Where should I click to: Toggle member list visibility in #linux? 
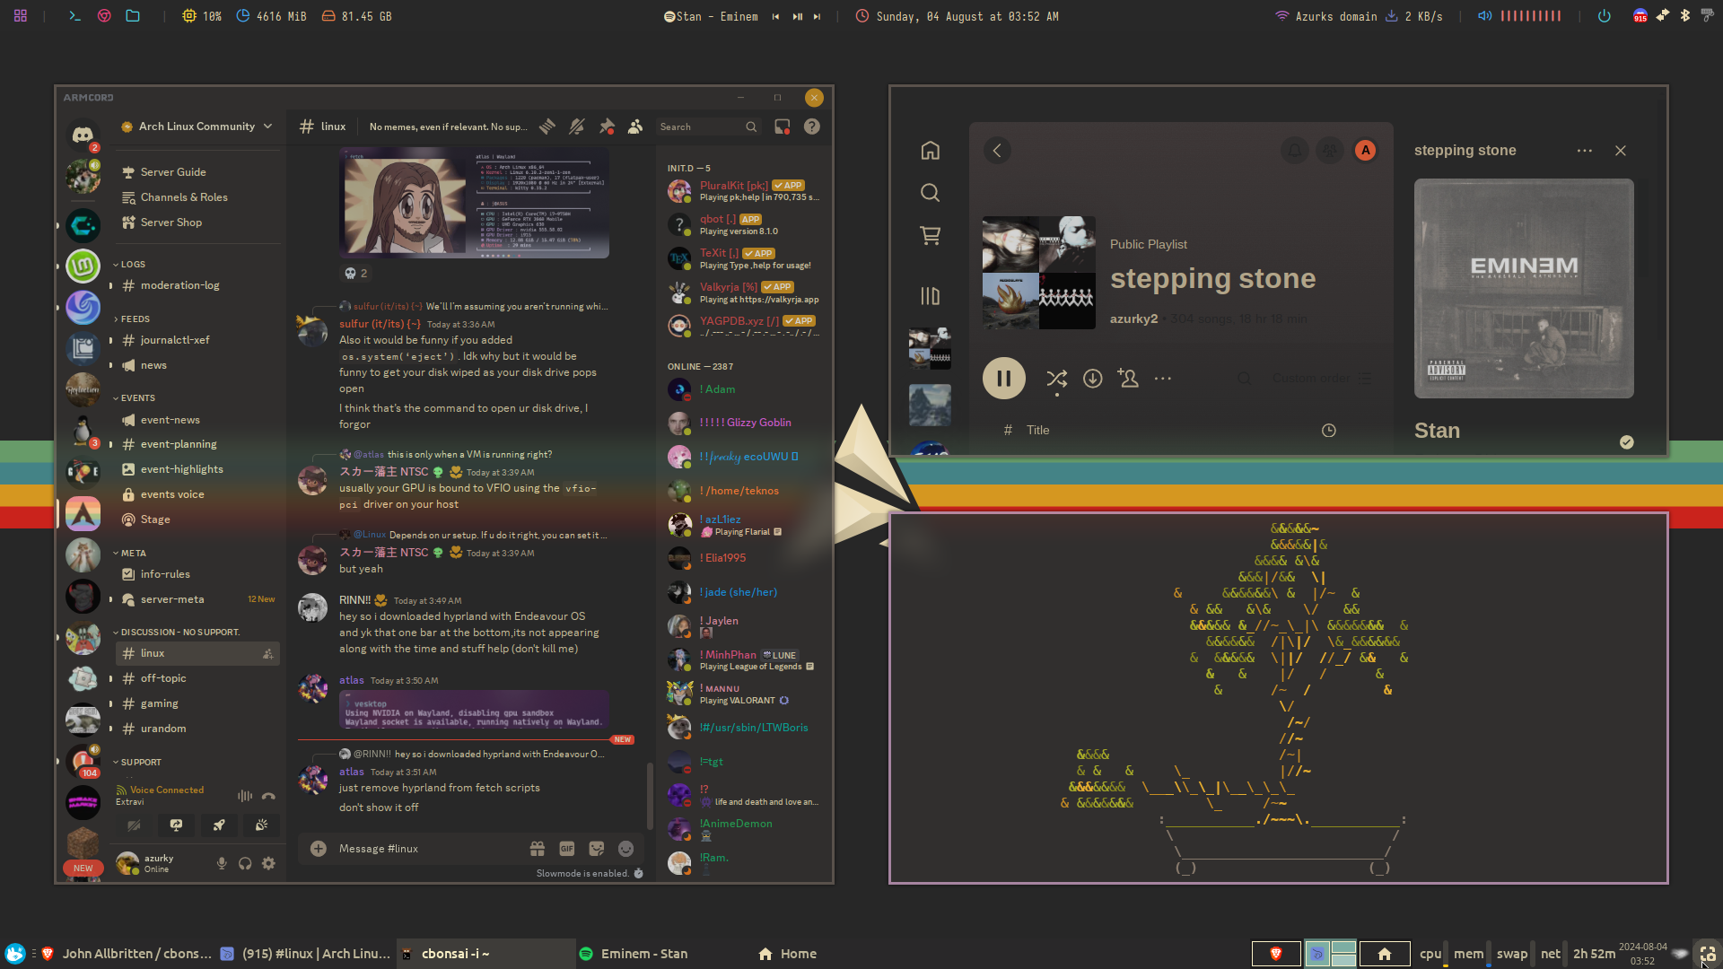coord(635,127)
